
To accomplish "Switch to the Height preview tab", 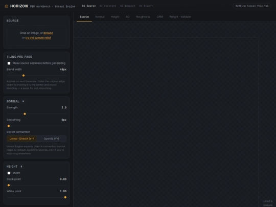I will 115,17.
